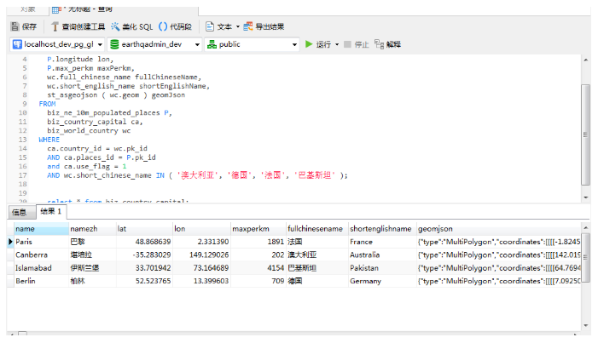This screenshot has height=343, width=598.
Task: Click the row indicator arrow beside Paris
Action: (x=10, y=242)
